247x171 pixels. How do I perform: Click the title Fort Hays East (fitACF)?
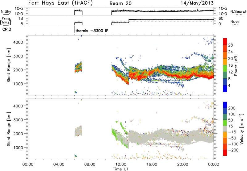pos(61,3)
